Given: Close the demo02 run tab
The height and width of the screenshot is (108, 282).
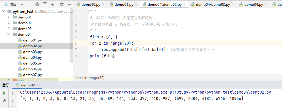Looking at the screenshot, I should coord(38,85).
